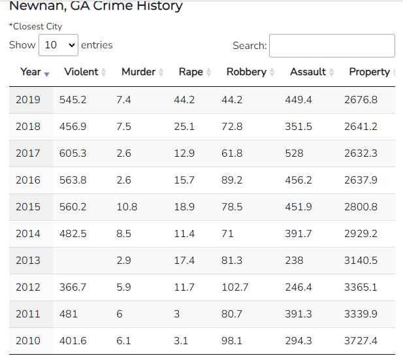403x356 pixels.
Task: Select the 2014 year cell
Action: 28,234
